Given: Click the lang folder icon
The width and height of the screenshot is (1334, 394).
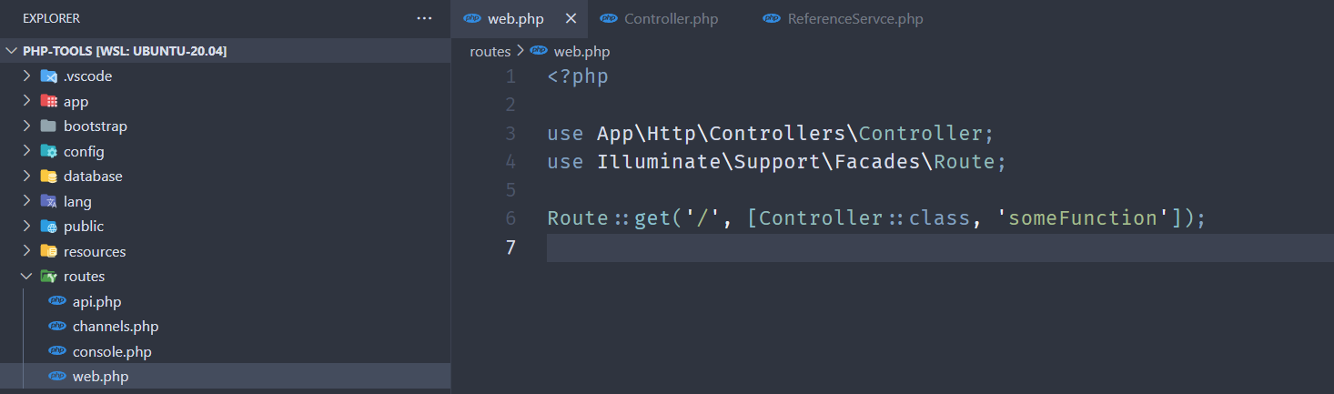Looking at the screenshot, I should 49,202.
